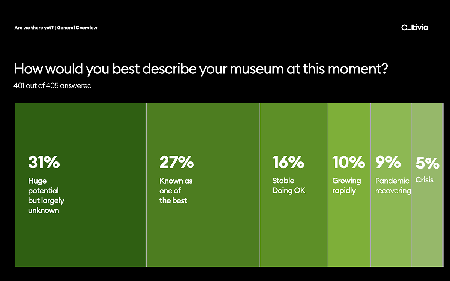
Task: Select the 10% Growing rapidly block
Action: click(x=349, y=185)
